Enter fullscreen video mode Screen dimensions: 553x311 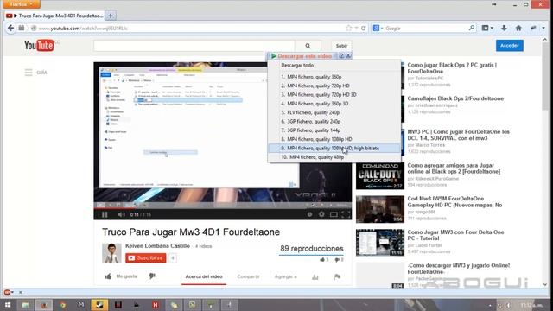(346, 214)
